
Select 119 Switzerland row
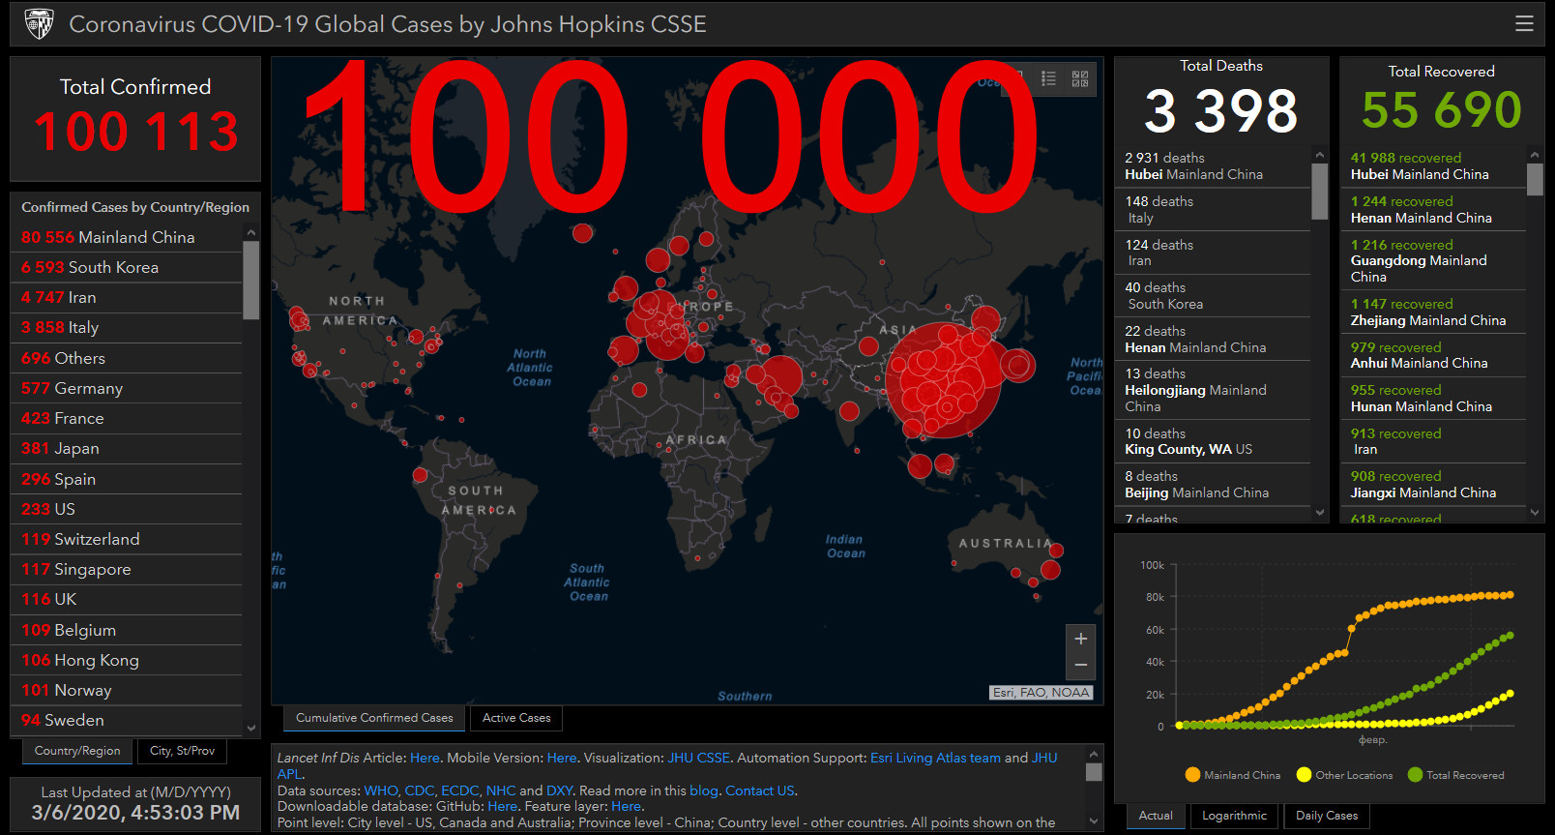pos(126,539)
